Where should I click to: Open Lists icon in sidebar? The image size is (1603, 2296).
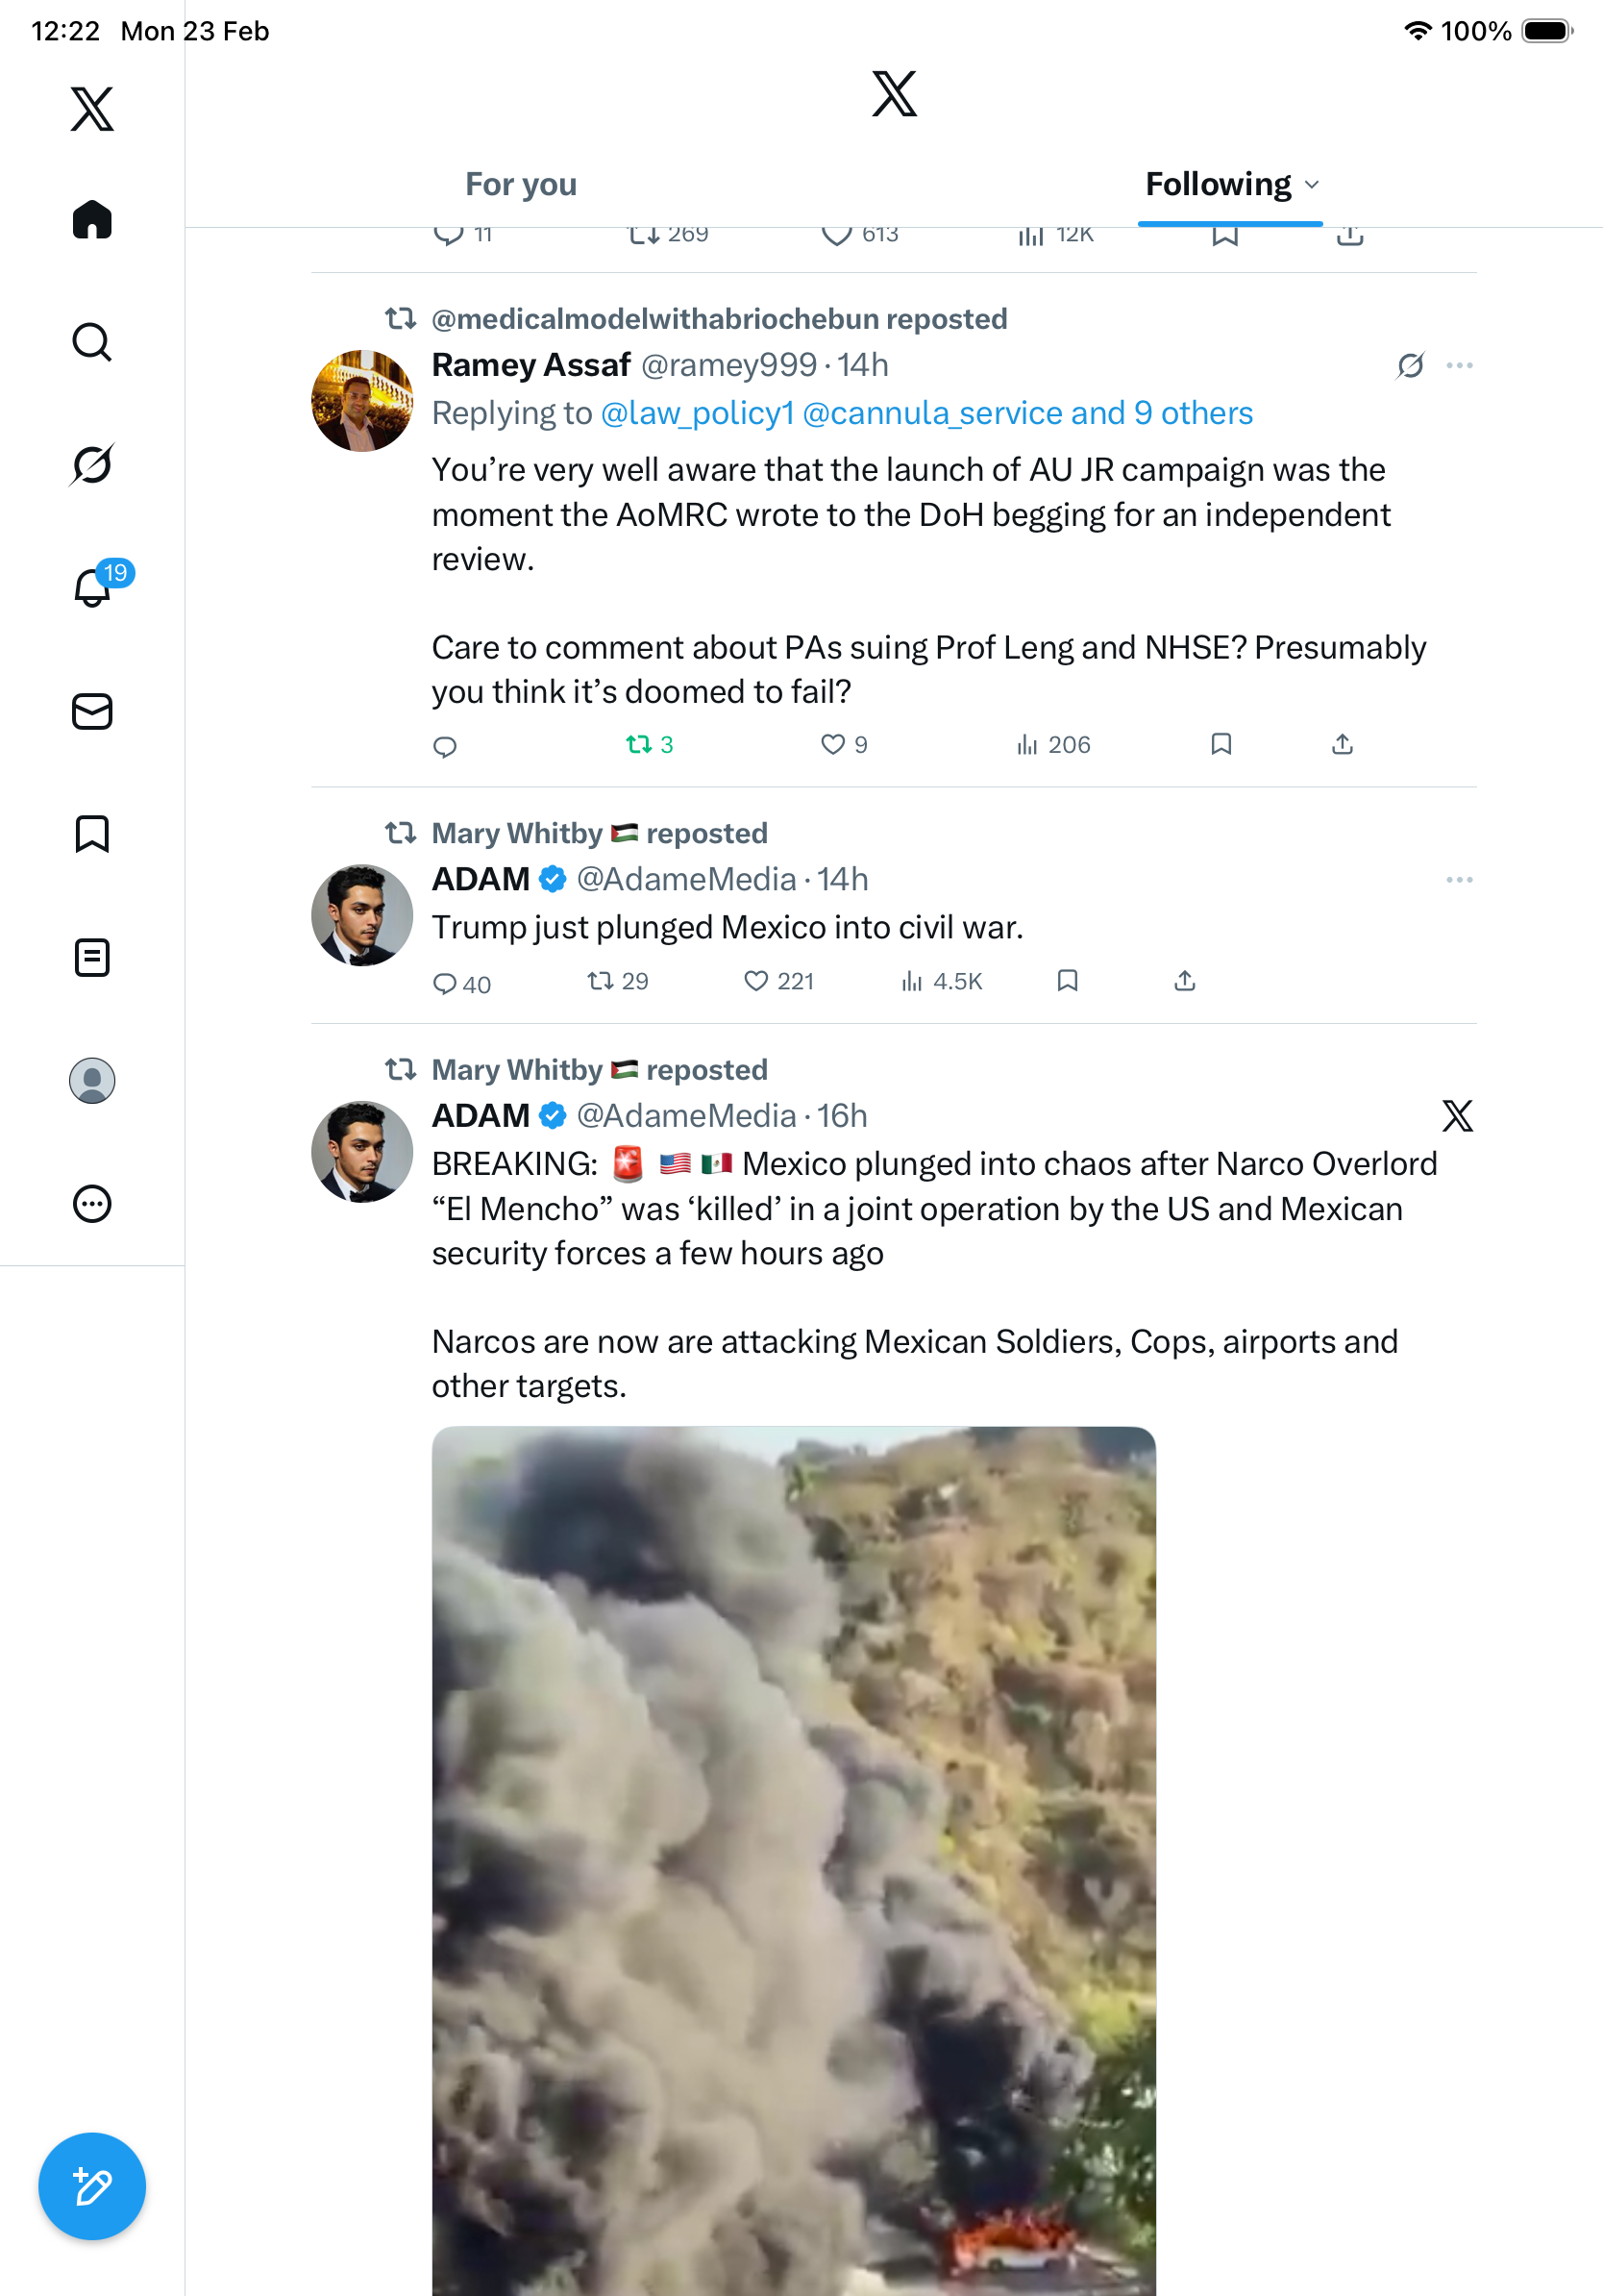[x=92, y=957]
